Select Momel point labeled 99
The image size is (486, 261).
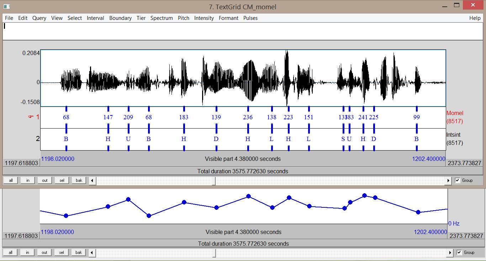click(417, 117)
